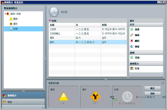Image resolution: width=167 pixels, height=110 pixels.
Task: Collapse the 规则 section header
Action: pyautogui.click(x=146, y=53)
